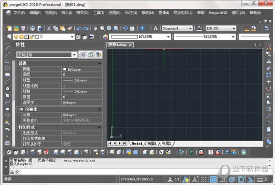
Task: Open the 编辑(E) menu
Action: (35, 13)
